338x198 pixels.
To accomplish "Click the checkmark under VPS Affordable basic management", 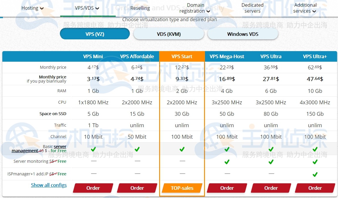I will tap(137, 149).
